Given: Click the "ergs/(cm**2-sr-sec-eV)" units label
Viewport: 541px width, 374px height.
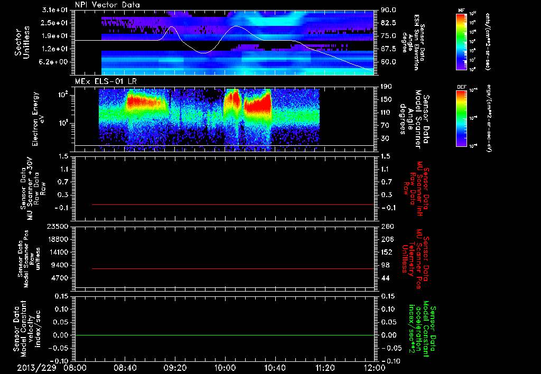Looking at the screenshot, I should point(489,118).
